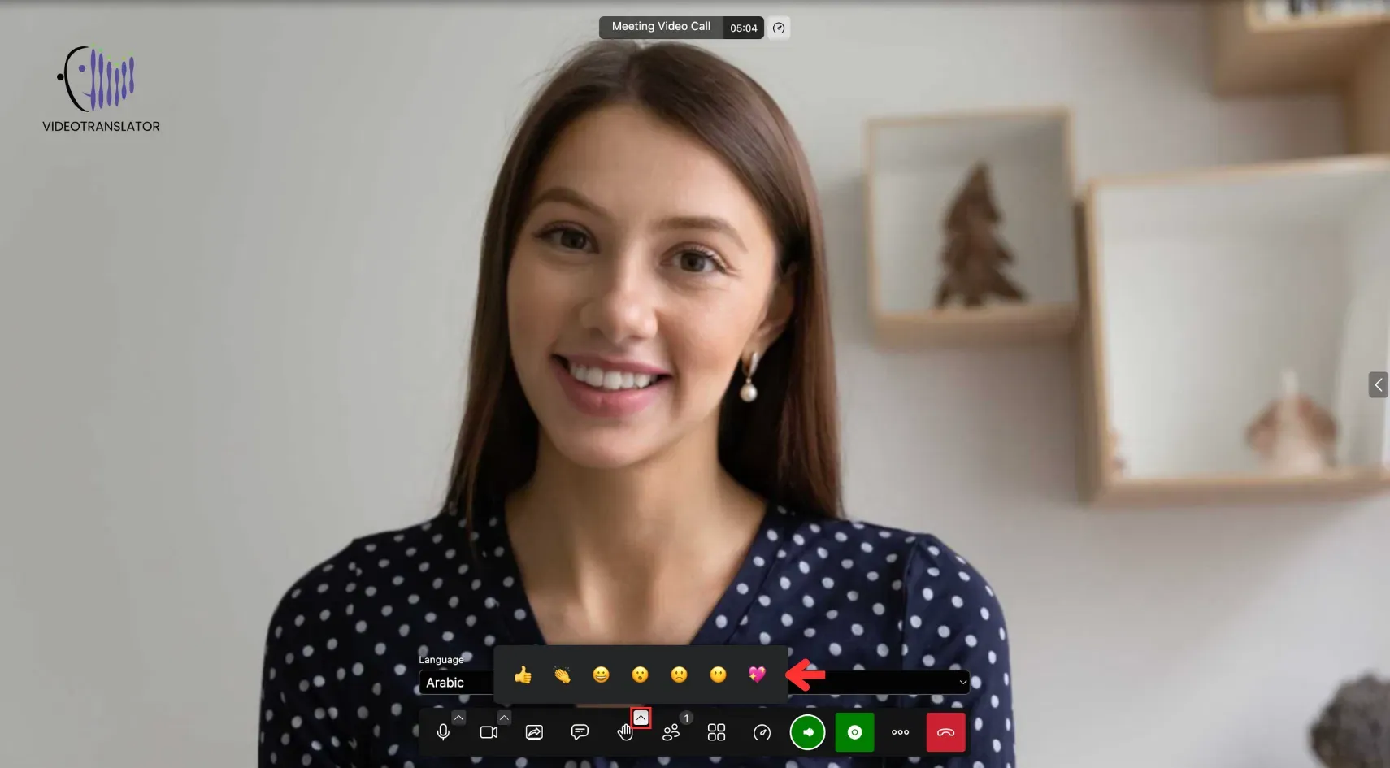Click the 05:04 call timer

pos(743,28)
